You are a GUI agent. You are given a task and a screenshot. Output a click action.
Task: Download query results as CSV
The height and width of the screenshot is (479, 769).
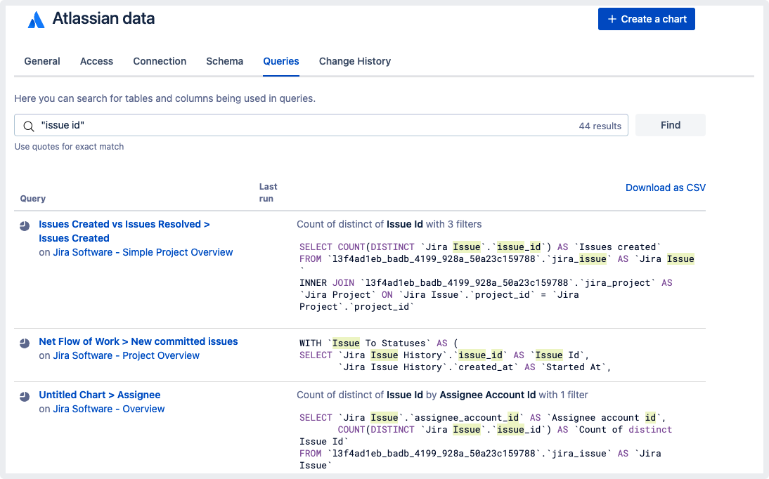pos(665,188)
